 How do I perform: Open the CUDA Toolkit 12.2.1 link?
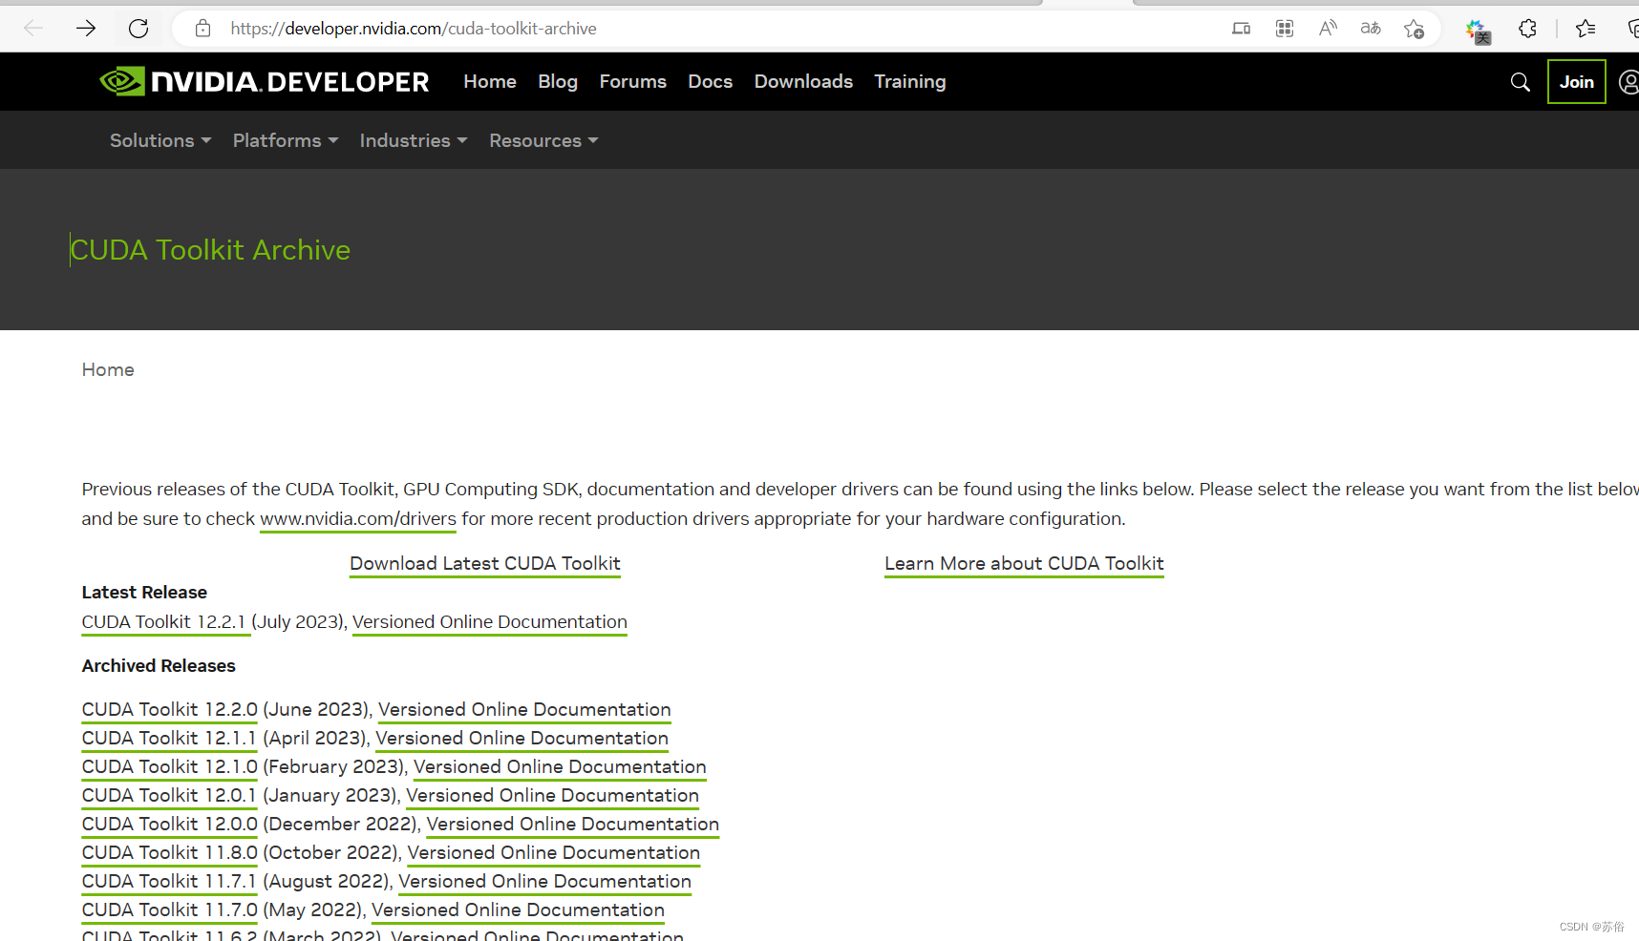164,621
